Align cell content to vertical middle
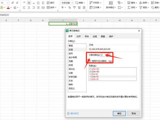 tap(29, 3)
